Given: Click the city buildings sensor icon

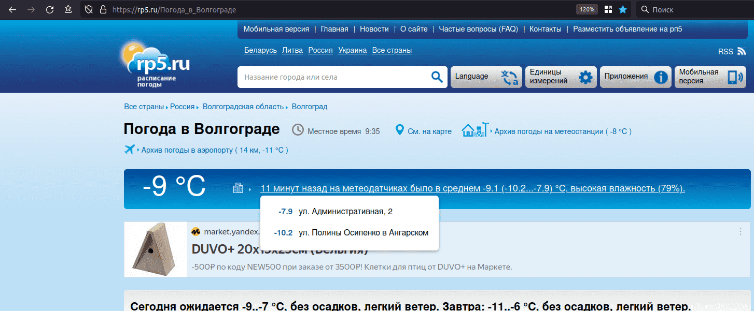Looking at the screenshot, I should (x=238, y=188).
